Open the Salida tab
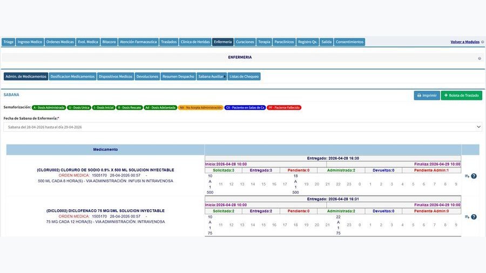The image size is (486, 273). [326, 42]
